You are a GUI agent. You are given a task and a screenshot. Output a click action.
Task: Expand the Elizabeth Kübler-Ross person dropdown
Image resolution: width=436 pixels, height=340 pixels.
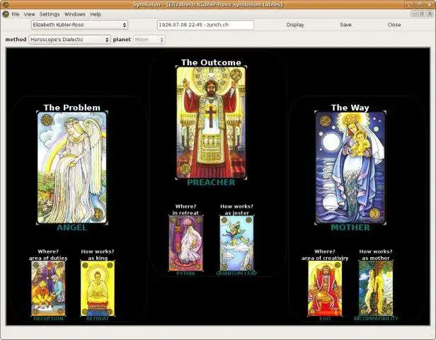[79, 25]
